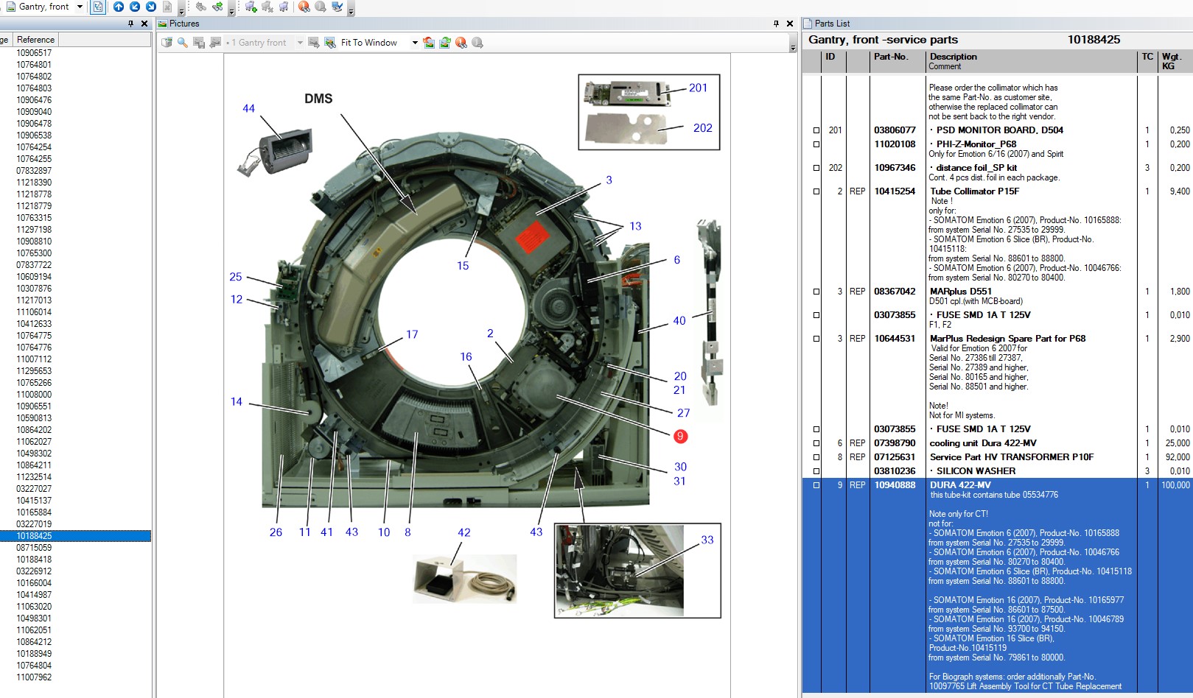This screenshot has width=1193, height=698.
Task: Click the red callout marker 9
Action: coord(680,436)
